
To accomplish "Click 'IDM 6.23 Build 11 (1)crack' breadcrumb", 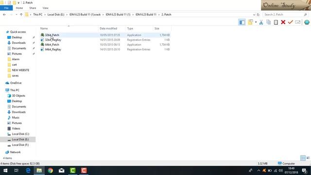I will 85,15.
